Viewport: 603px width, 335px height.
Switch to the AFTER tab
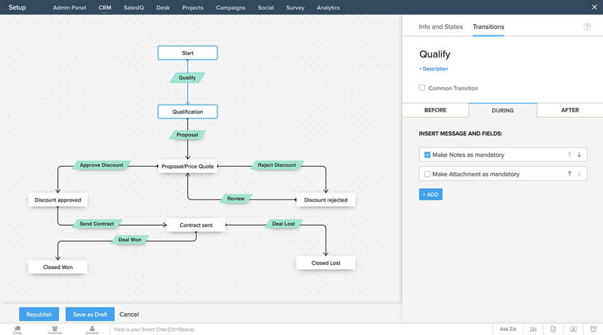tap(570, 110)
